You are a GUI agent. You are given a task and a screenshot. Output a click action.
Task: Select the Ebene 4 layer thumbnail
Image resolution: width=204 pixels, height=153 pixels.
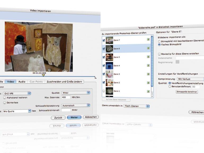tap(109, 66)
